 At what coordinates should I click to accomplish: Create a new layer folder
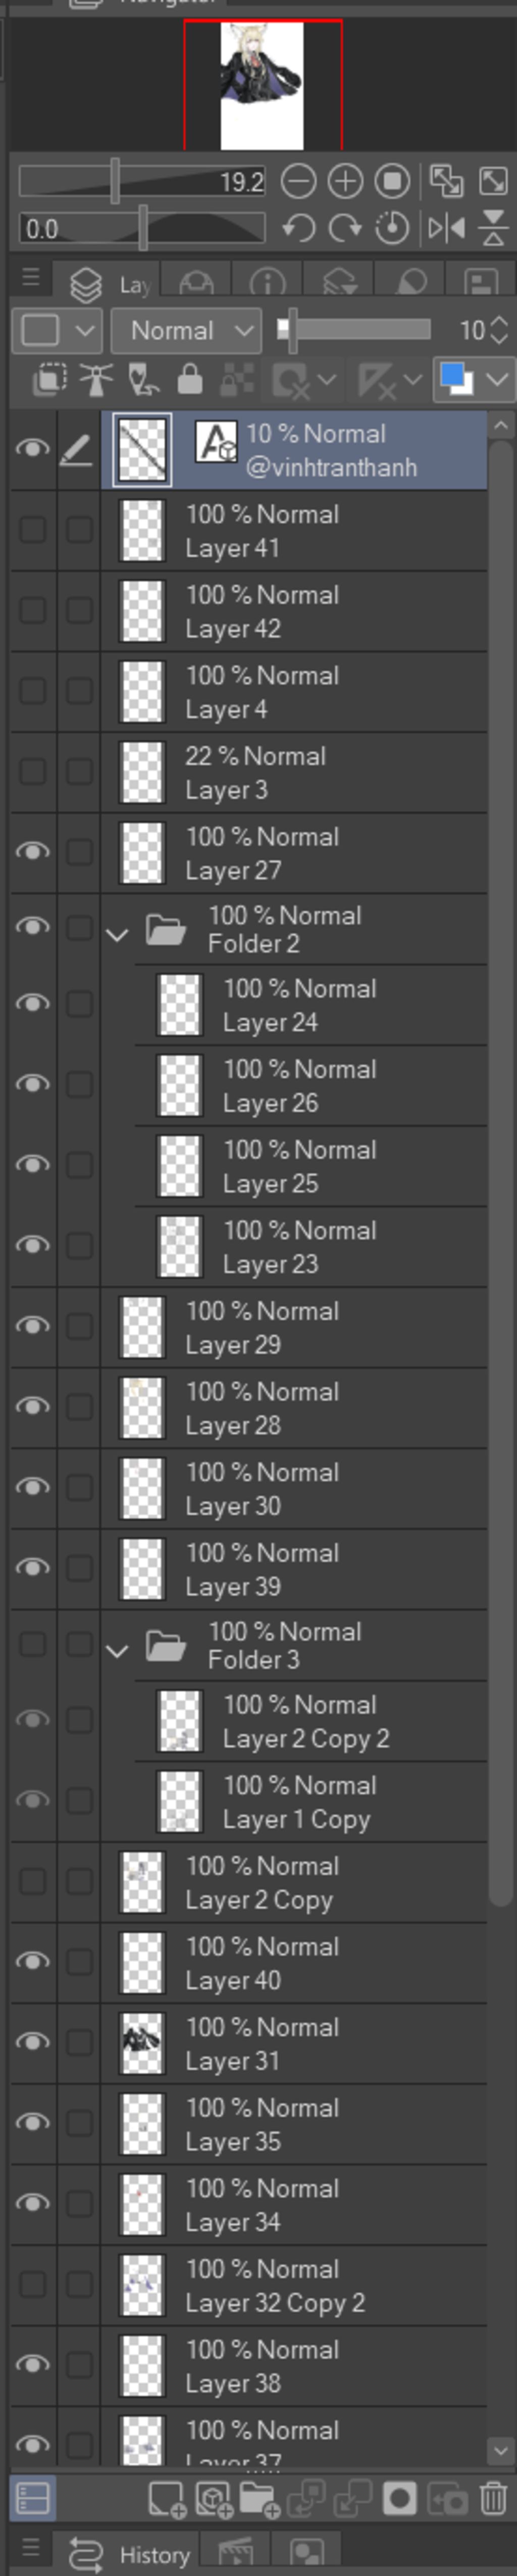coord(259,2499)
